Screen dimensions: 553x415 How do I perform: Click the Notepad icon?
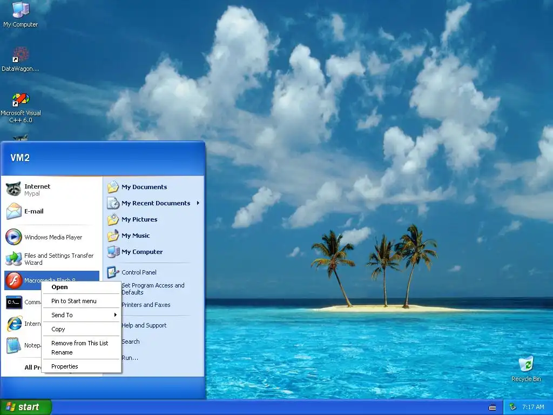tap(14, 345)
